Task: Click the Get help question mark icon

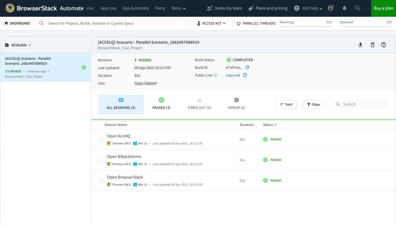Action: [297, 8]
